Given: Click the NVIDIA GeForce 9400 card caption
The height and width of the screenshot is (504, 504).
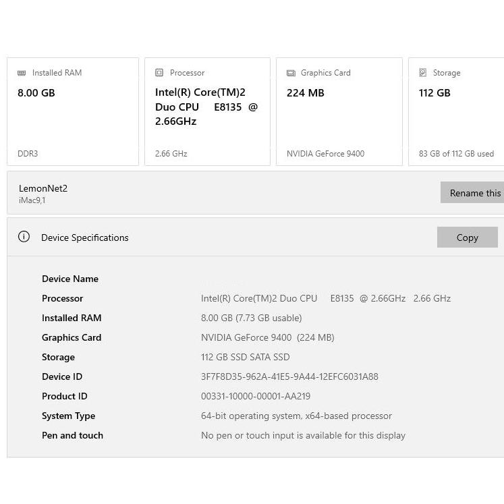Looking at the screenshot, I should click(x=325, y=154).
